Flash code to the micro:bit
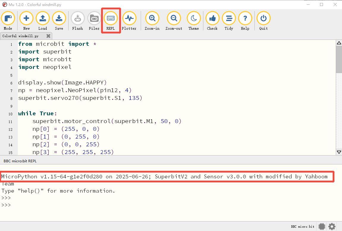342x231 pixels. (x=78, y=21)
